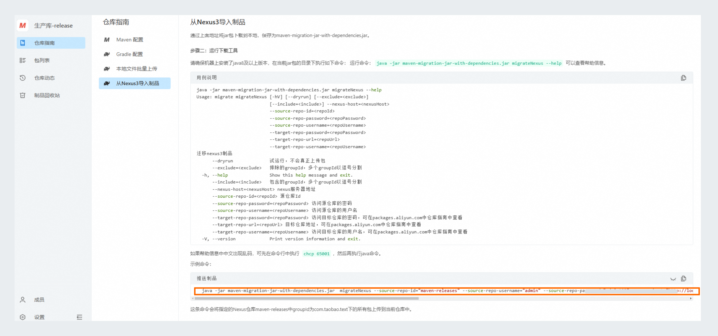Click the 从Nexus3导入制品 page heading

pos(218,22)
